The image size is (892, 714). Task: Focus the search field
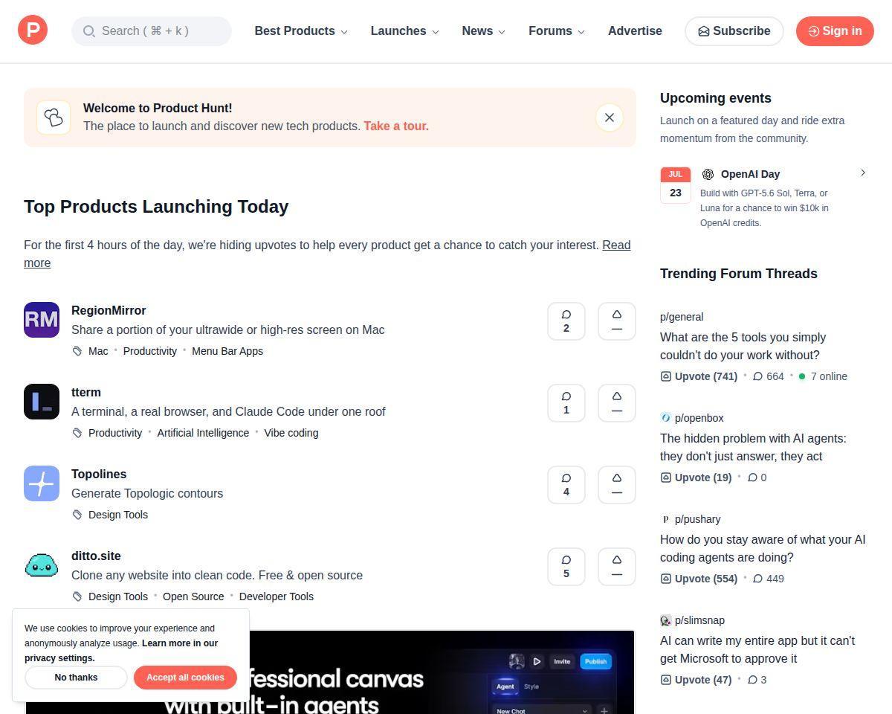pyautogui.click(x=152, y=31)
